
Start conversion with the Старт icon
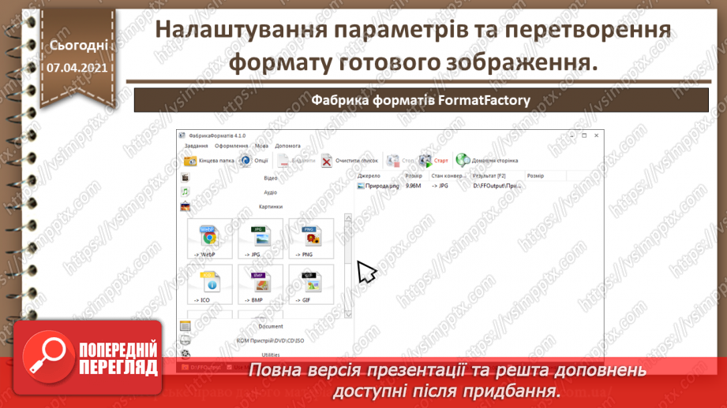(x=425, y=161)
